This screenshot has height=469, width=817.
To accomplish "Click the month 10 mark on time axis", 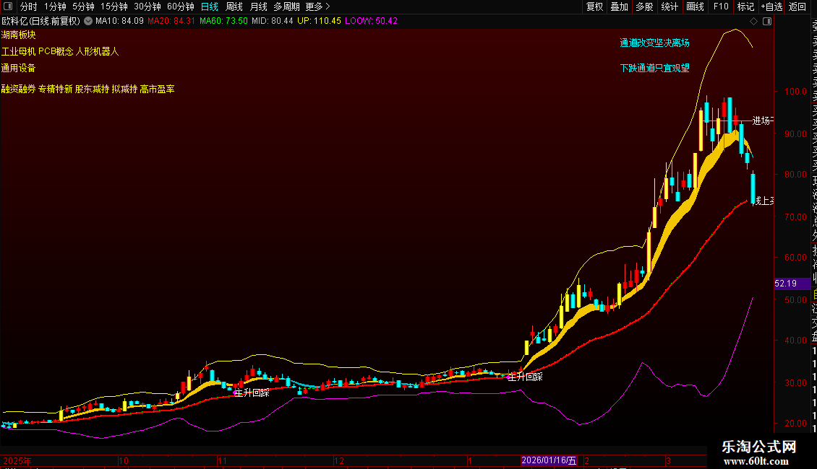I will (x=124, y=460).
